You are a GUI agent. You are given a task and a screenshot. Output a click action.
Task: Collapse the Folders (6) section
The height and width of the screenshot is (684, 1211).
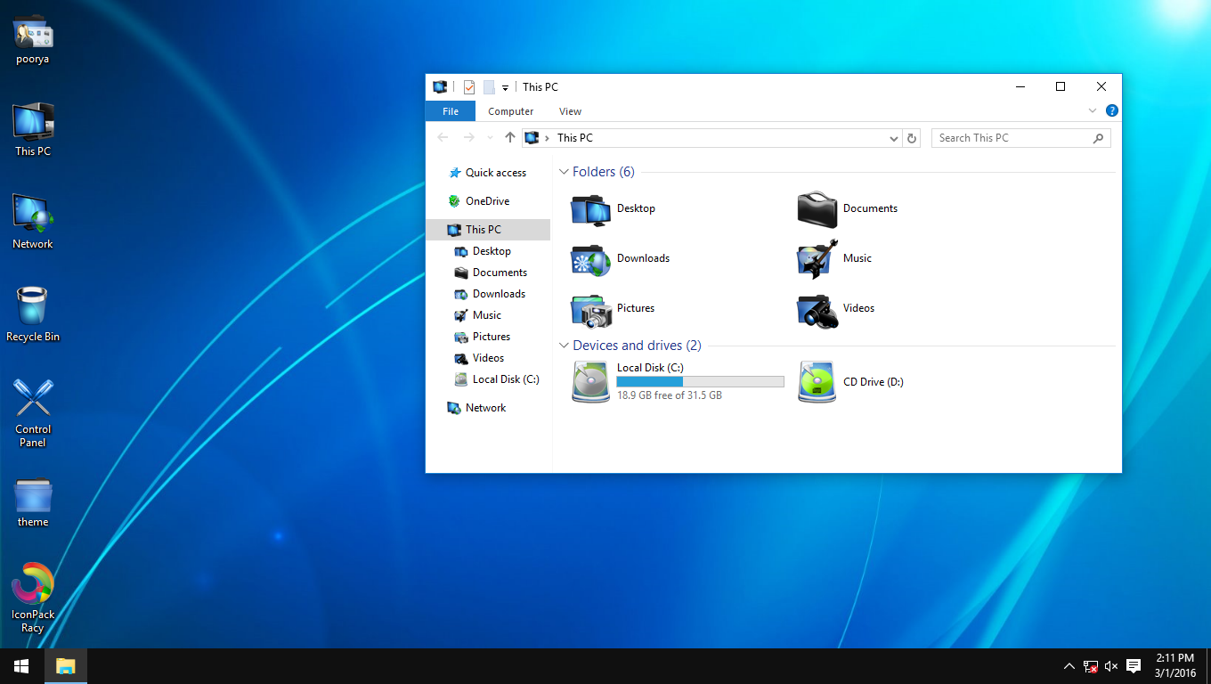[x=564, y=171]
